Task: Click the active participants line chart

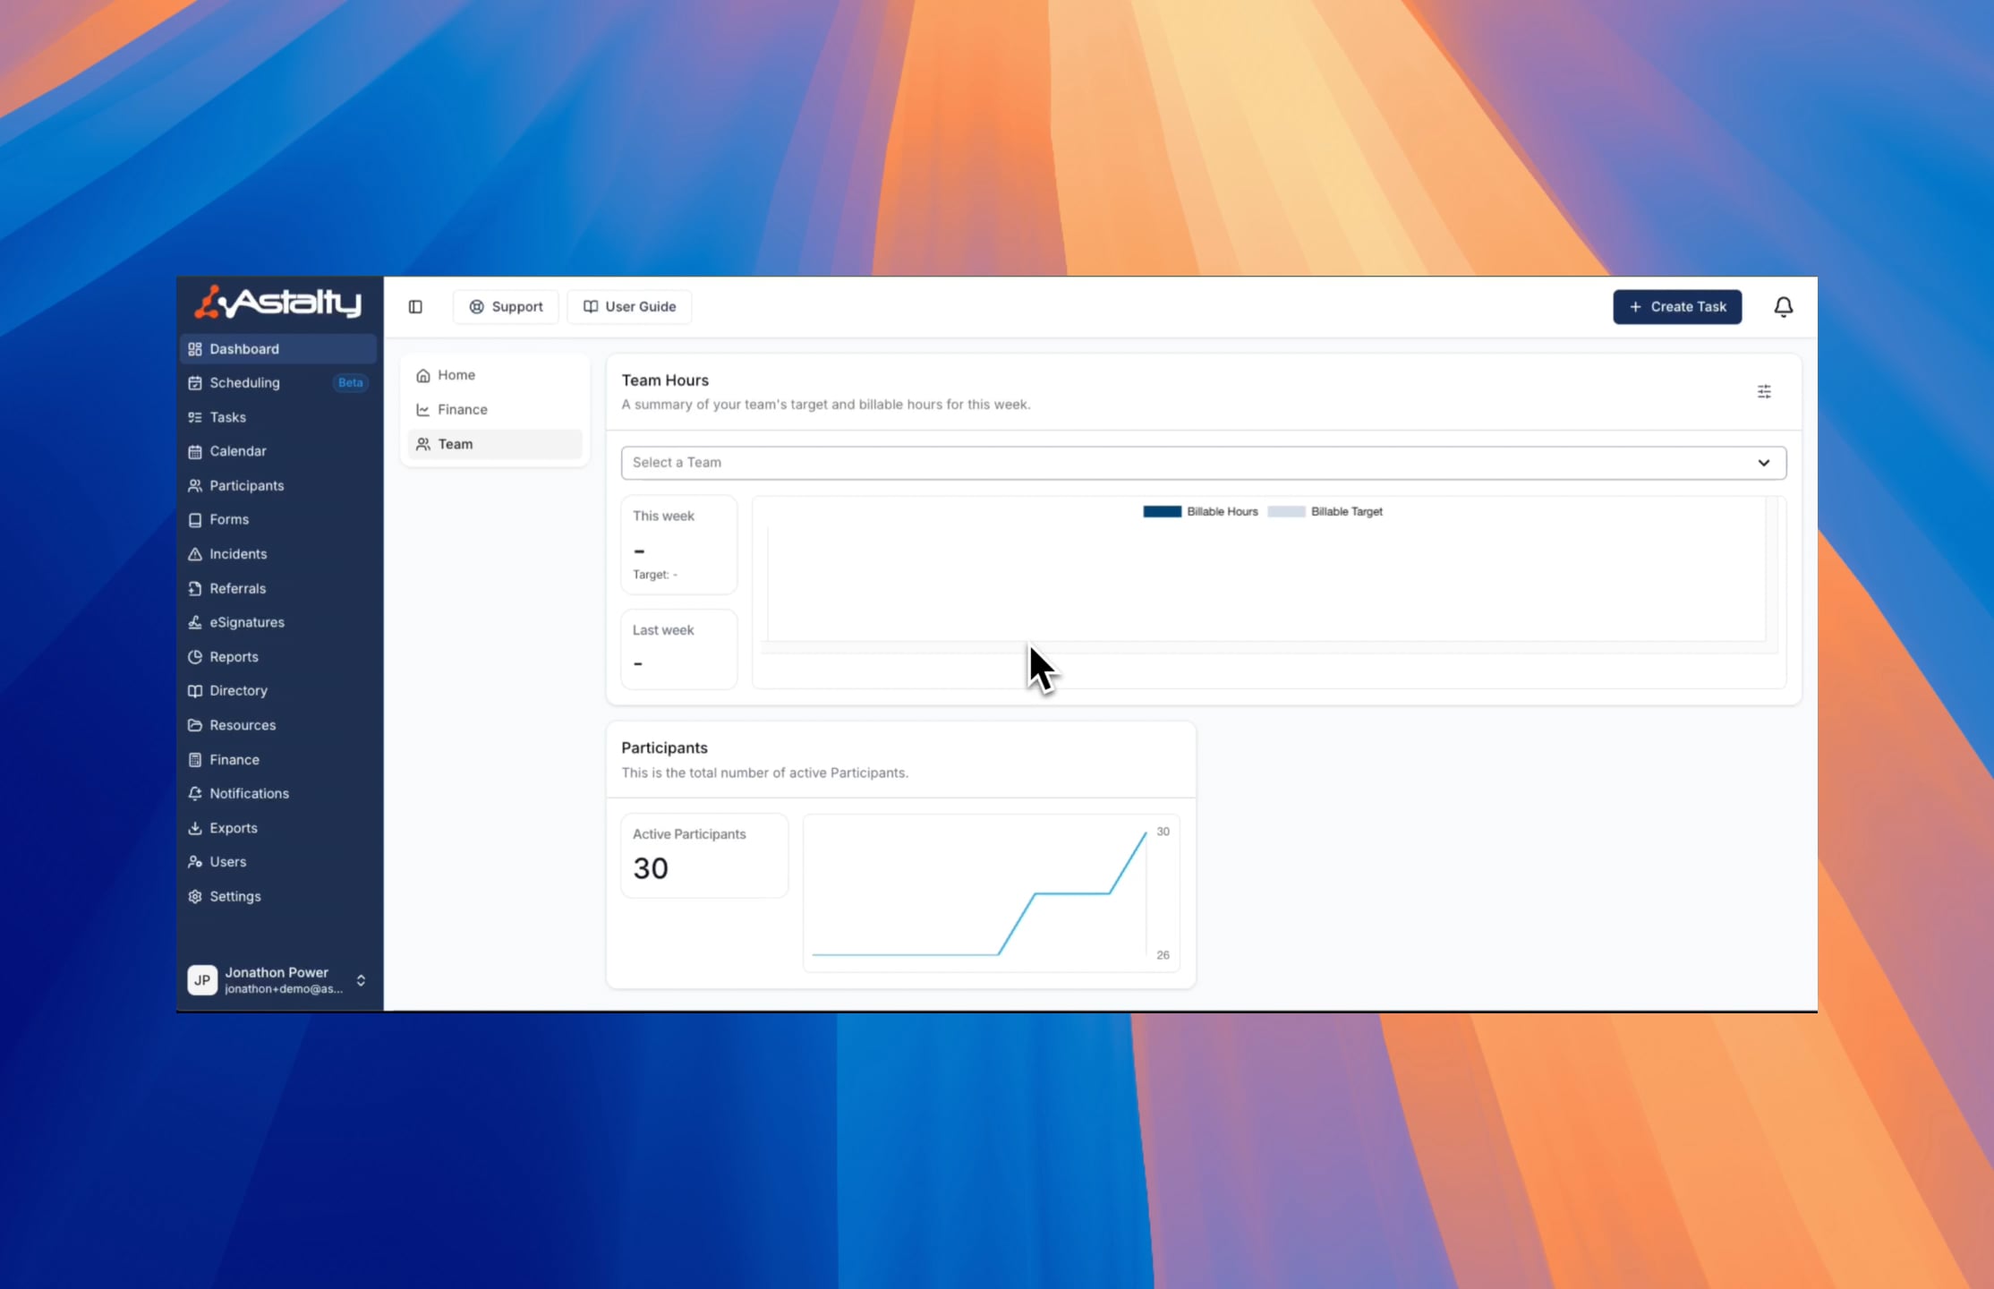Action: (x=992, y=893)
